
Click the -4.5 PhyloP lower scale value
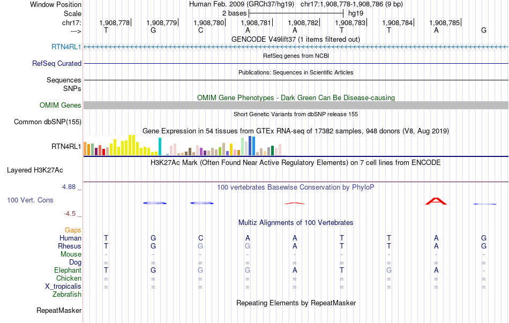click(70, 214)
